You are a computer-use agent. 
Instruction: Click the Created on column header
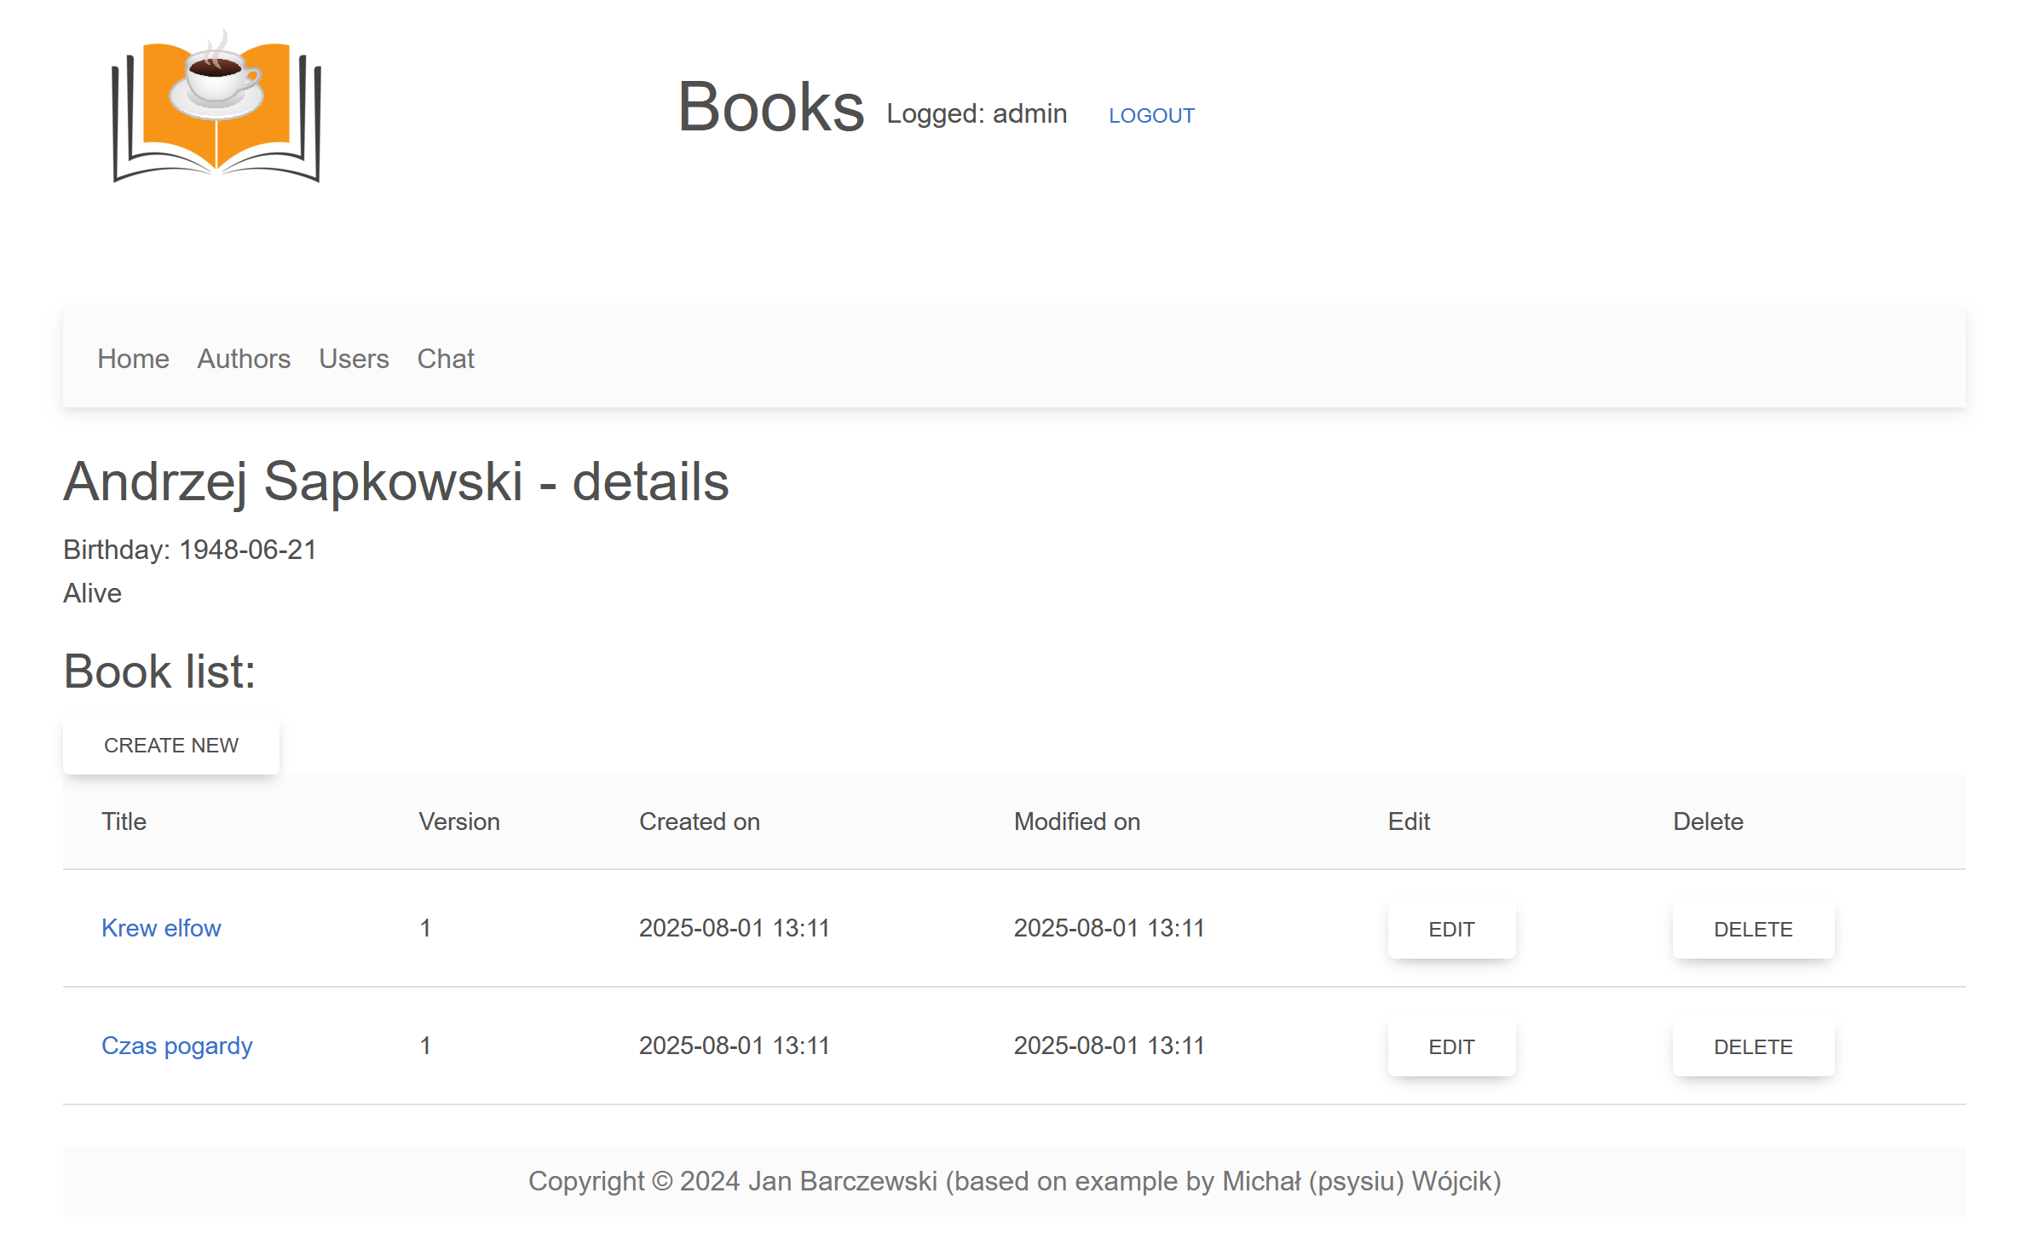[700, 821]
